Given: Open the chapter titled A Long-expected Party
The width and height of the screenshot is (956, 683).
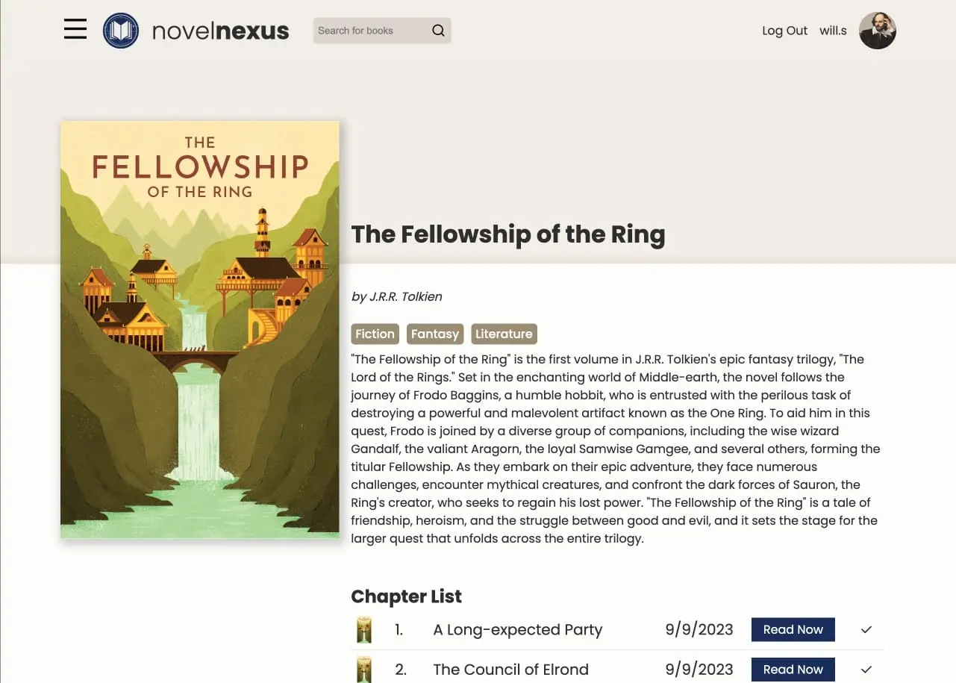Looking at the screenshot, I should pyautogui.click(x=517, y=629).
